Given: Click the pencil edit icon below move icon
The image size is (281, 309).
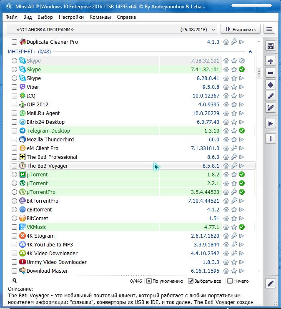Looking at the screenshot, I should (270, 96).
